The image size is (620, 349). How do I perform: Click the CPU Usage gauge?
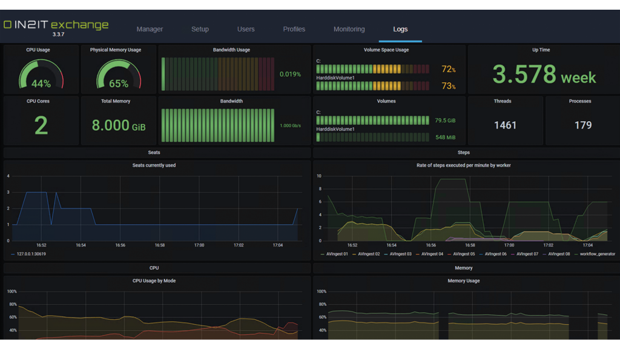point(41,74)
